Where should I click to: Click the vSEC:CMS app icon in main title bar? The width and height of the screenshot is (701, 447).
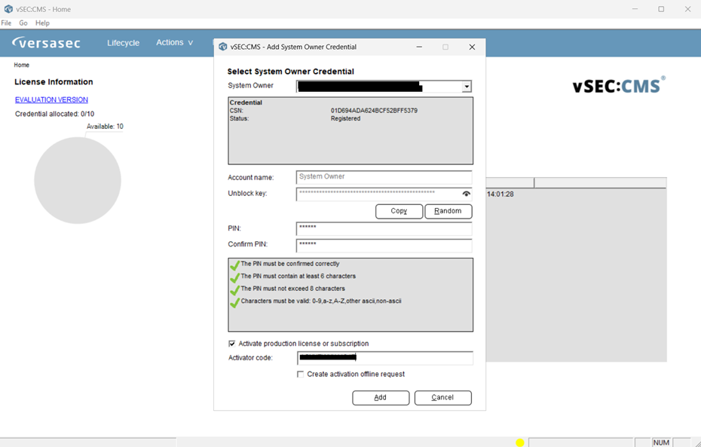click(8, 9)
